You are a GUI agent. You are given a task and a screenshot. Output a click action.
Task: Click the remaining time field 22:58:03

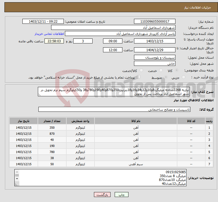point(54,41)
